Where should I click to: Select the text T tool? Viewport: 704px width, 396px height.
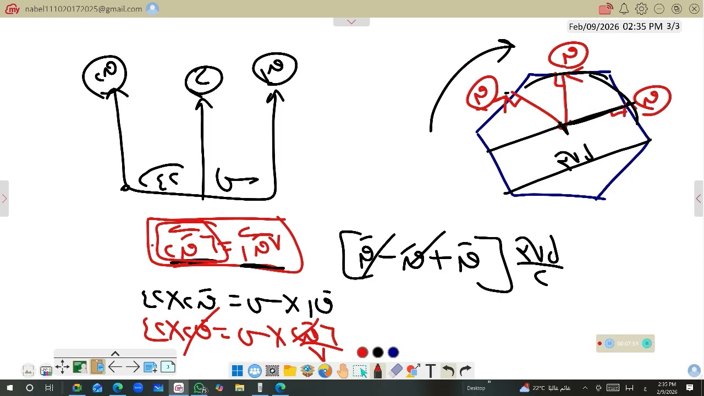(x=431, y=371)
